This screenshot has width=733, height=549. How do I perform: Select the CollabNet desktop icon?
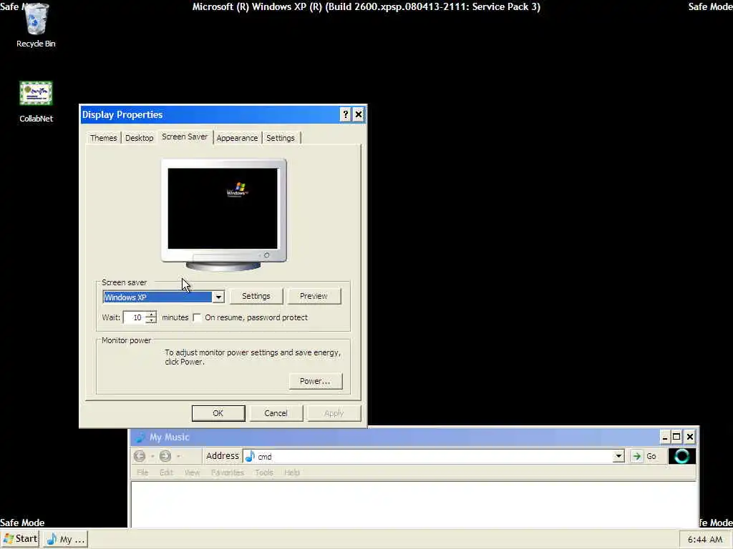(36, 102)
